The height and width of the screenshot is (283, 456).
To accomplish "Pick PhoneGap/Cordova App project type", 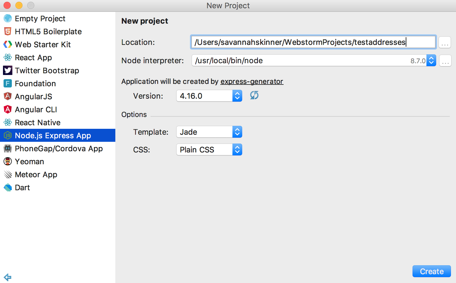I will coord(58,149).
